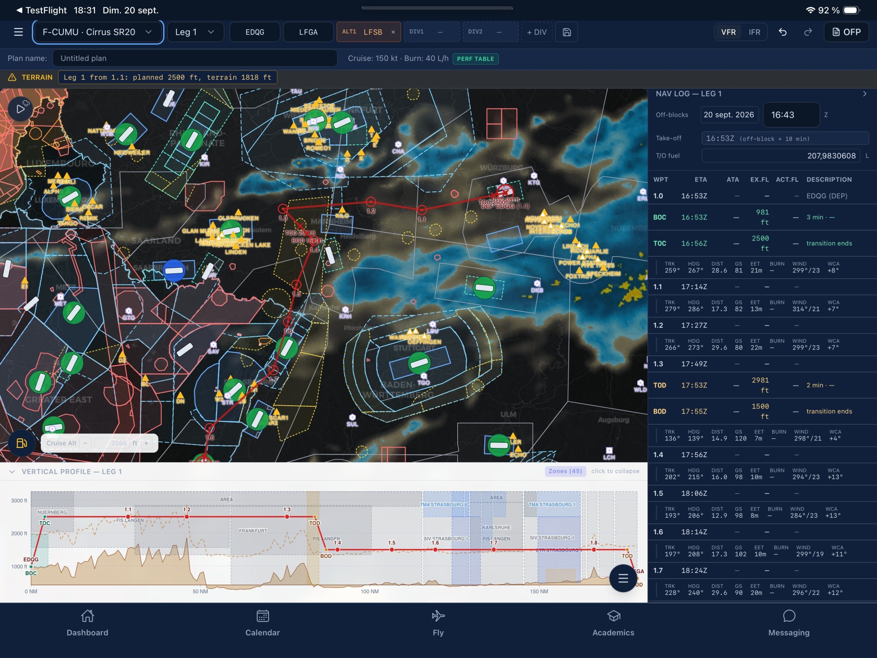Select the EDQG departure field

tap(255, 32)
